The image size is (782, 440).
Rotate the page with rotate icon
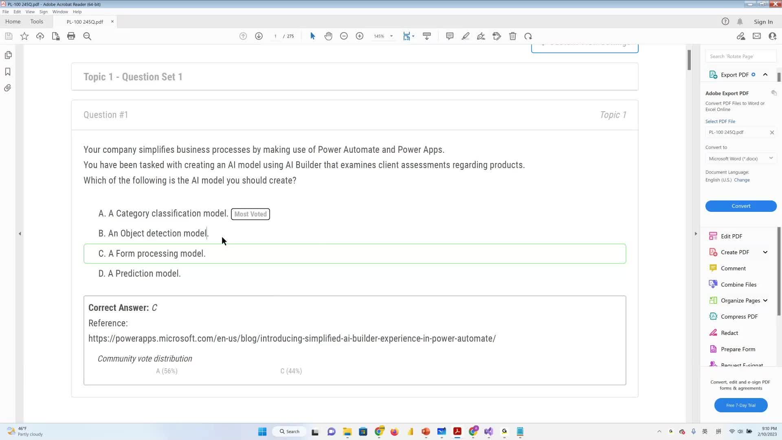[x=528, y=36]
